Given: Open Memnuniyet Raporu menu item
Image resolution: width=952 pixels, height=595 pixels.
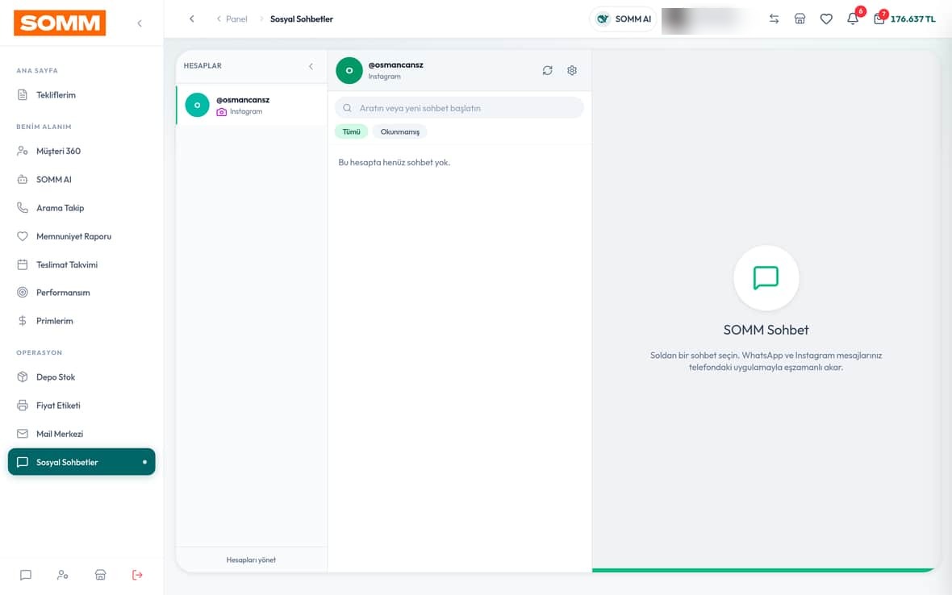Looking at the screenshot, I should 81,236.
